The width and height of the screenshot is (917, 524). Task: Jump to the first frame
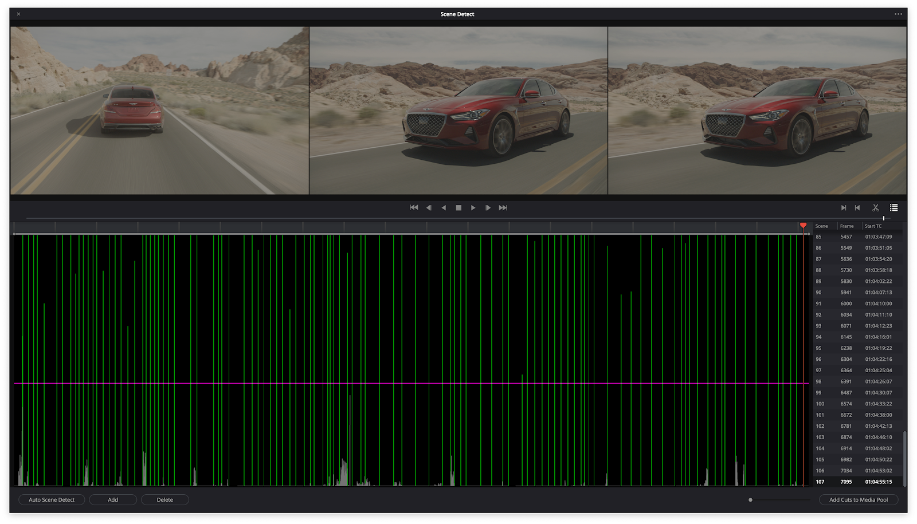point(414,208)
